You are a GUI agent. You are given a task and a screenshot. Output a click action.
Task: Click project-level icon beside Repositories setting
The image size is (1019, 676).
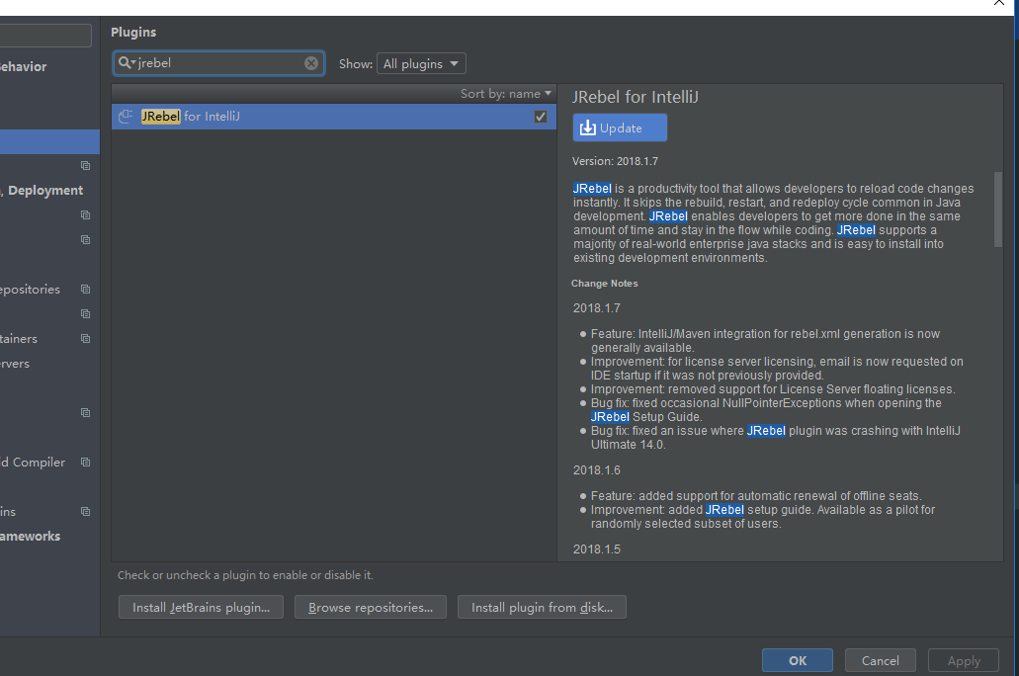coord(85,290)
